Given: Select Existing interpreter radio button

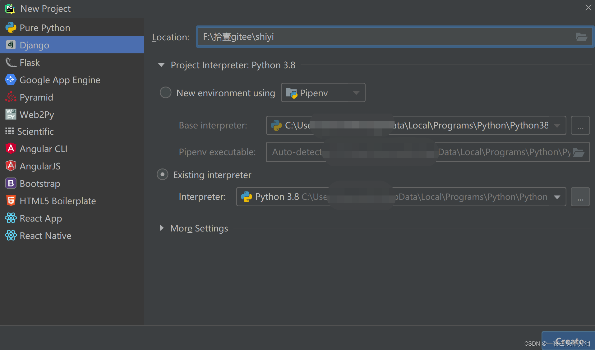Looking at the screenshot, I should coord(162,174).
